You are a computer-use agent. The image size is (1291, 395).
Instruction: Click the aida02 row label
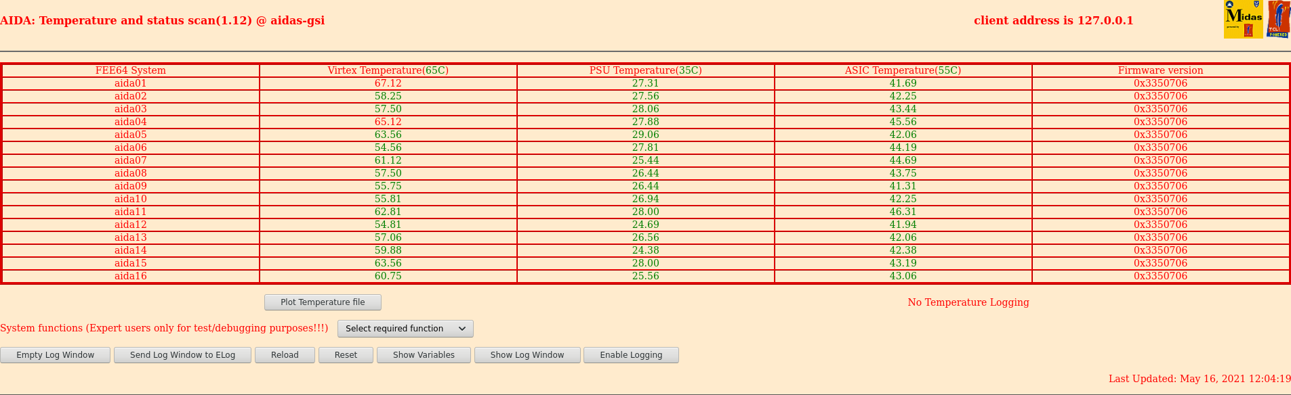click(131, 96)
